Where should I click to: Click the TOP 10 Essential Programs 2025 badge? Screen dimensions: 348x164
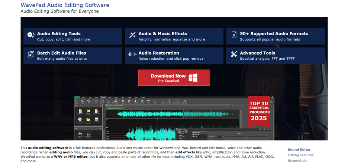[259, 111]
